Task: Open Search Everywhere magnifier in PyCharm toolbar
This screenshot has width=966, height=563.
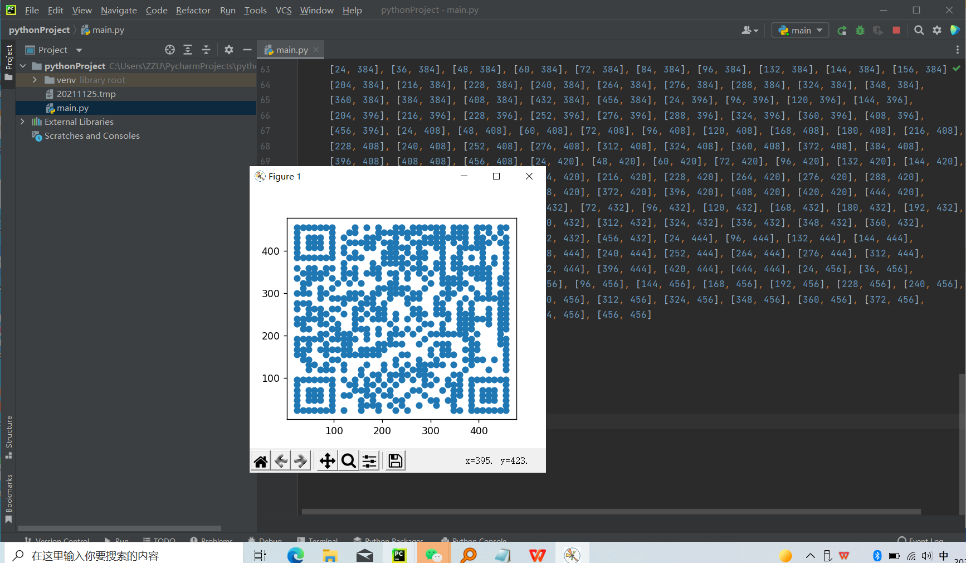Action: point(919,31)
